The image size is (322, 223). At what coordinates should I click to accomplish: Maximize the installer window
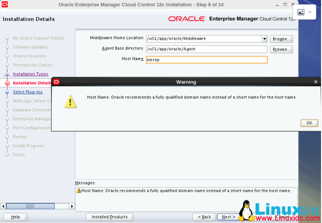click(x=285, y=4)
